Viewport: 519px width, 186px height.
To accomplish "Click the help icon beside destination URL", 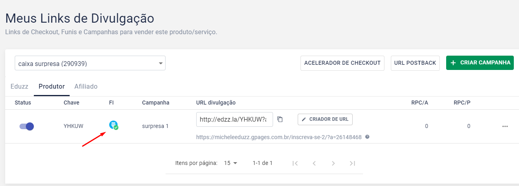I will (x=367, y=137).
